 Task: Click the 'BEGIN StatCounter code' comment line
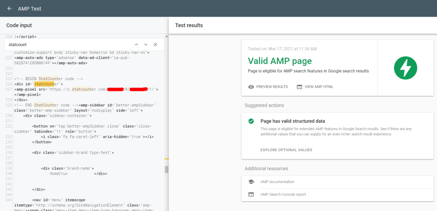49,79
